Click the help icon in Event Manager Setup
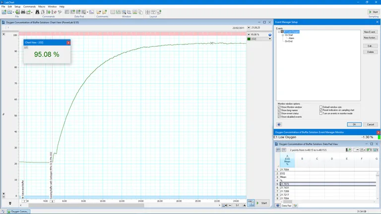 pyautogui.click(x=279, y=124)
